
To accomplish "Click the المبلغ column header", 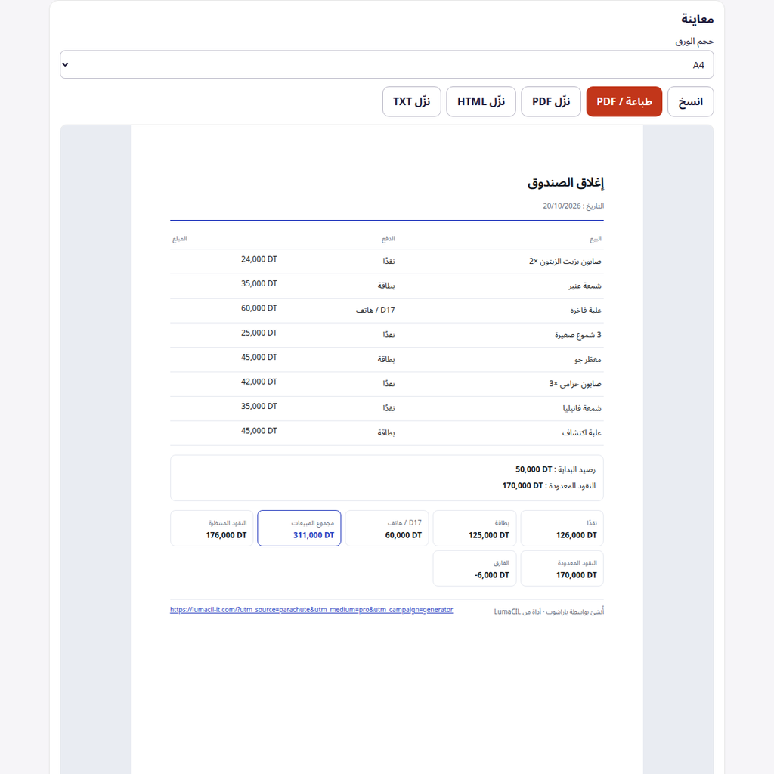I will [x=180, y=239].
